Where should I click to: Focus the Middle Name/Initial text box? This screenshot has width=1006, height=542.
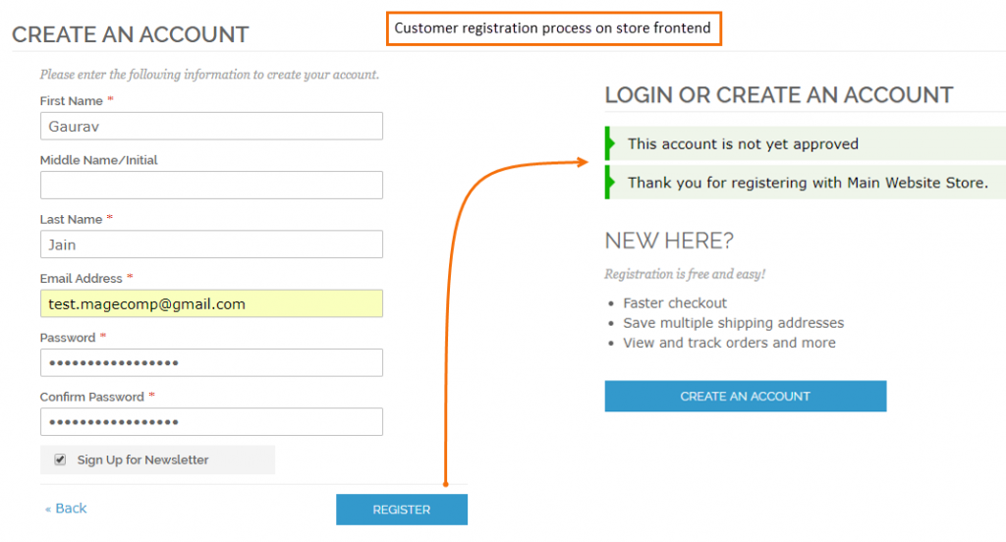[211, 186]
